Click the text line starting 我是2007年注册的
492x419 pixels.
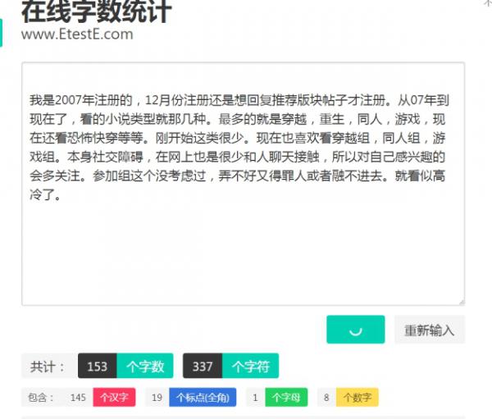click(x=239, y=100)
